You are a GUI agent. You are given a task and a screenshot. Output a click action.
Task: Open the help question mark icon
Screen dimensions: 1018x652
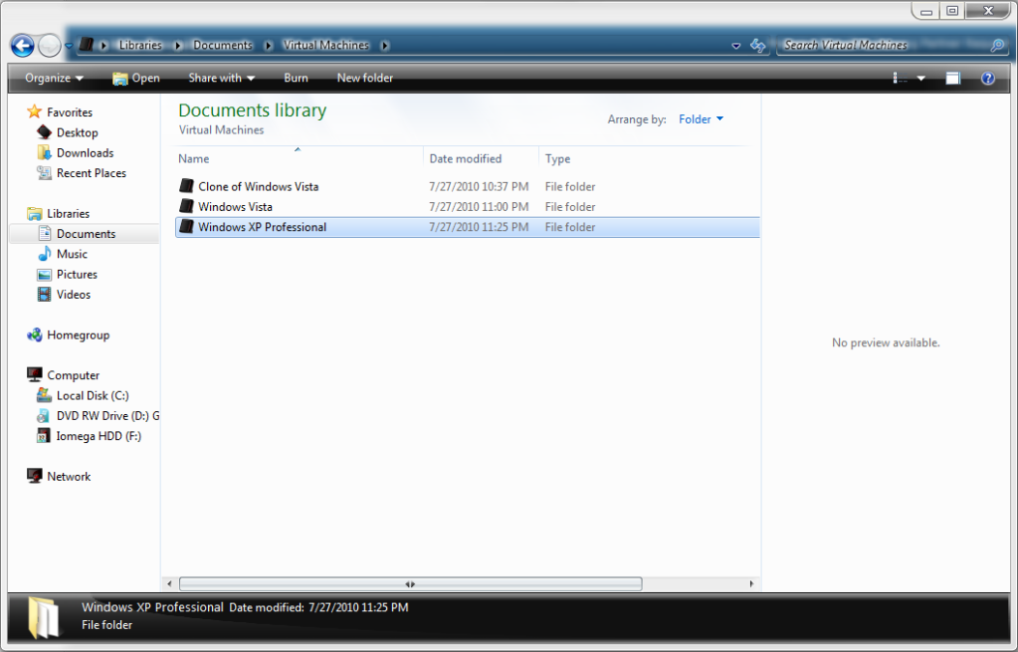click(987, 78)
